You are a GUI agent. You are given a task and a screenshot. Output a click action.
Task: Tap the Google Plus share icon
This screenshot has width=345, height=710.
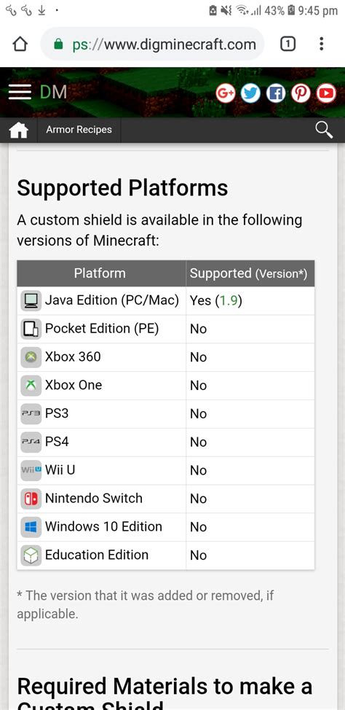click(x=225, y=93)
